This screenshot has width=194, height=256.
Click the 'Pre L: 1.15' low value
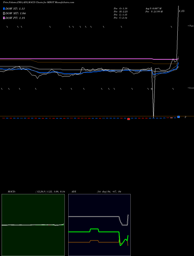[x=121, y=15]
